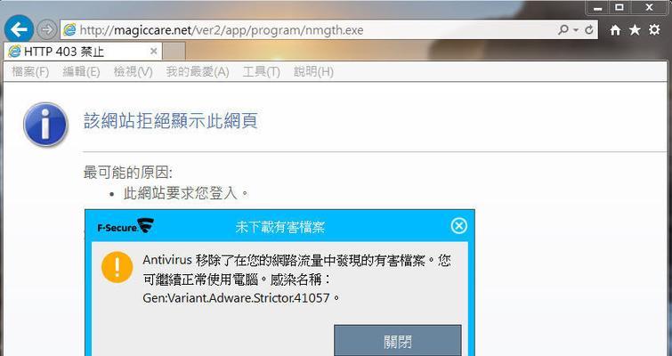Screen dimensions: 672x356
Task: Open the Home page icon
Action: [x=615, y=29]
